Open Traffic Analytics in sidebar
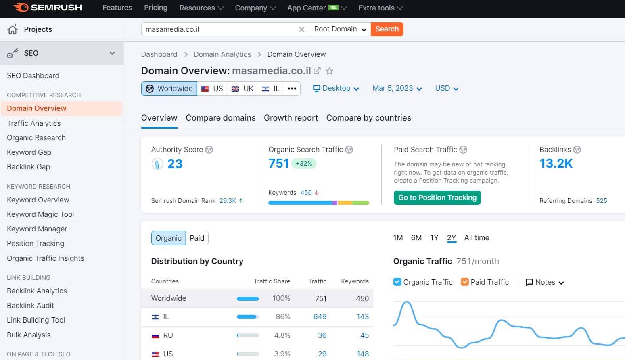This screenshot has height=360, width=625. point(34,123)
